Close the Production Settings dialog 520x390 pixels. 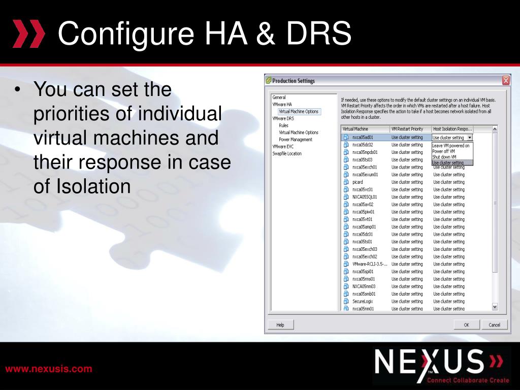(506, 81)
